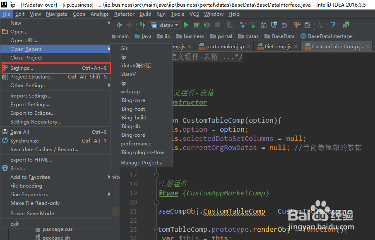Choose Import Settings entry

[x=31, y=96]
